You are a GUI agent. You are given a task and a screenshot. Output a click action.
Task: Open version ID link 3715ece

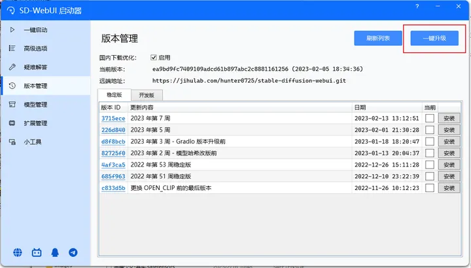click(x=113, y=118)
